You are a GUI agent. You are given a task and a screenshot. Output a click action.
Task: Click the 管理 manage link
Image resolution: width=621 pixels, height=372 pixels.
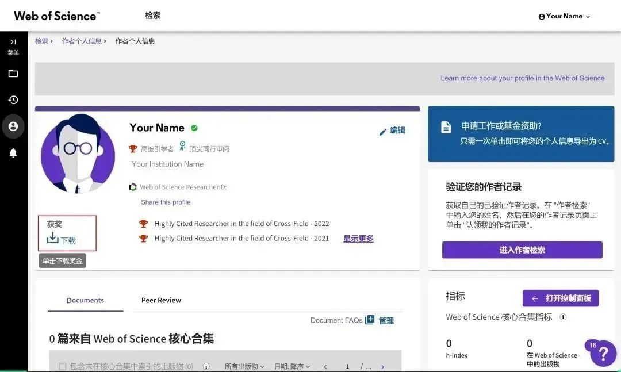(x=386, y=320)
